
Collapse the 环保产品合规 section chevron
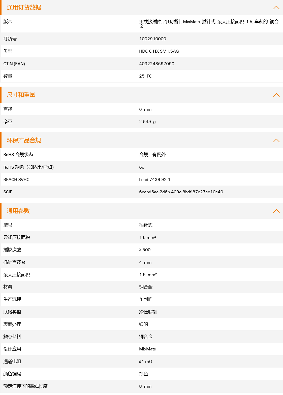(276, 140)
